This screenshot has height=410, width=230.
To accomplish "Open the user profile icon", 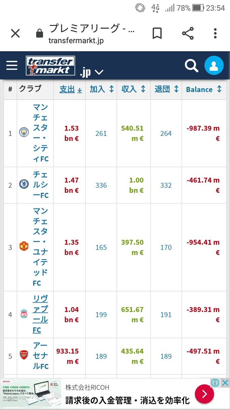I will point(214,66).
